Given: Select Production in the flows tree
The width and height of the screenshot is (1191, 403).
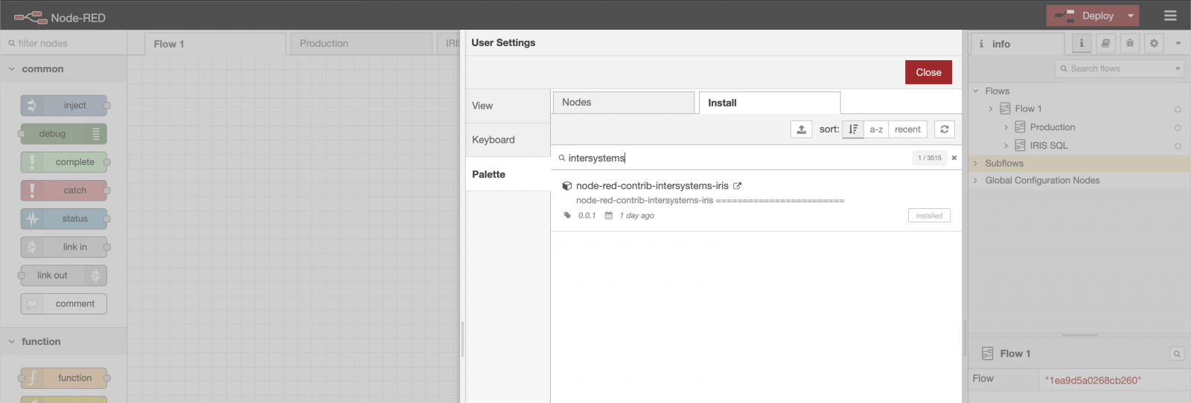Looking at the screenshot, I should [1053, 127].
